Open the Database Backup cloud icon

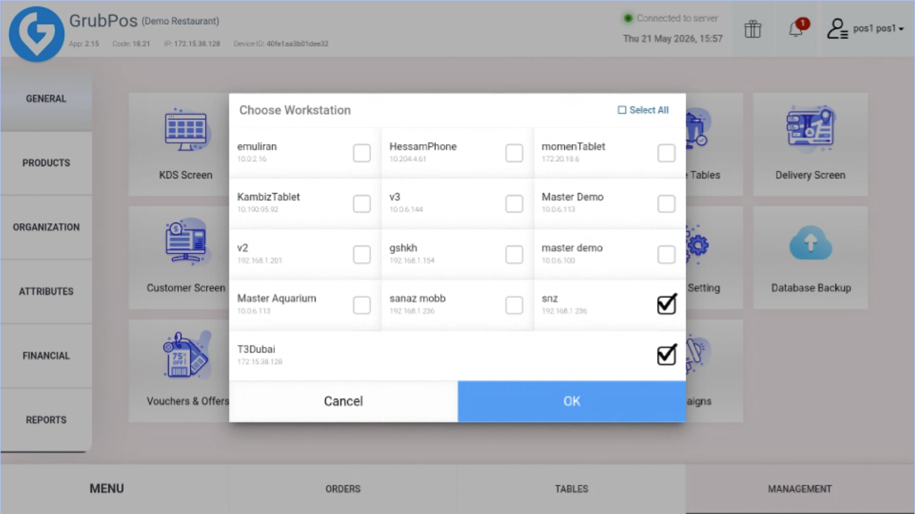(x=810, y=243)
